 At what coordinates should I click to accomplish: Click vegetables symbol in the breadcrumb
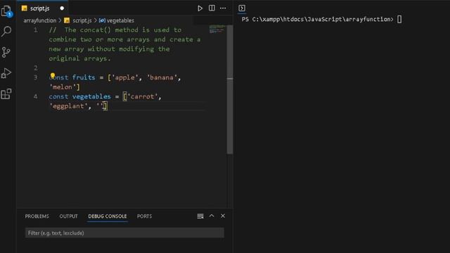pyautogui.click(x=120, y=20)
